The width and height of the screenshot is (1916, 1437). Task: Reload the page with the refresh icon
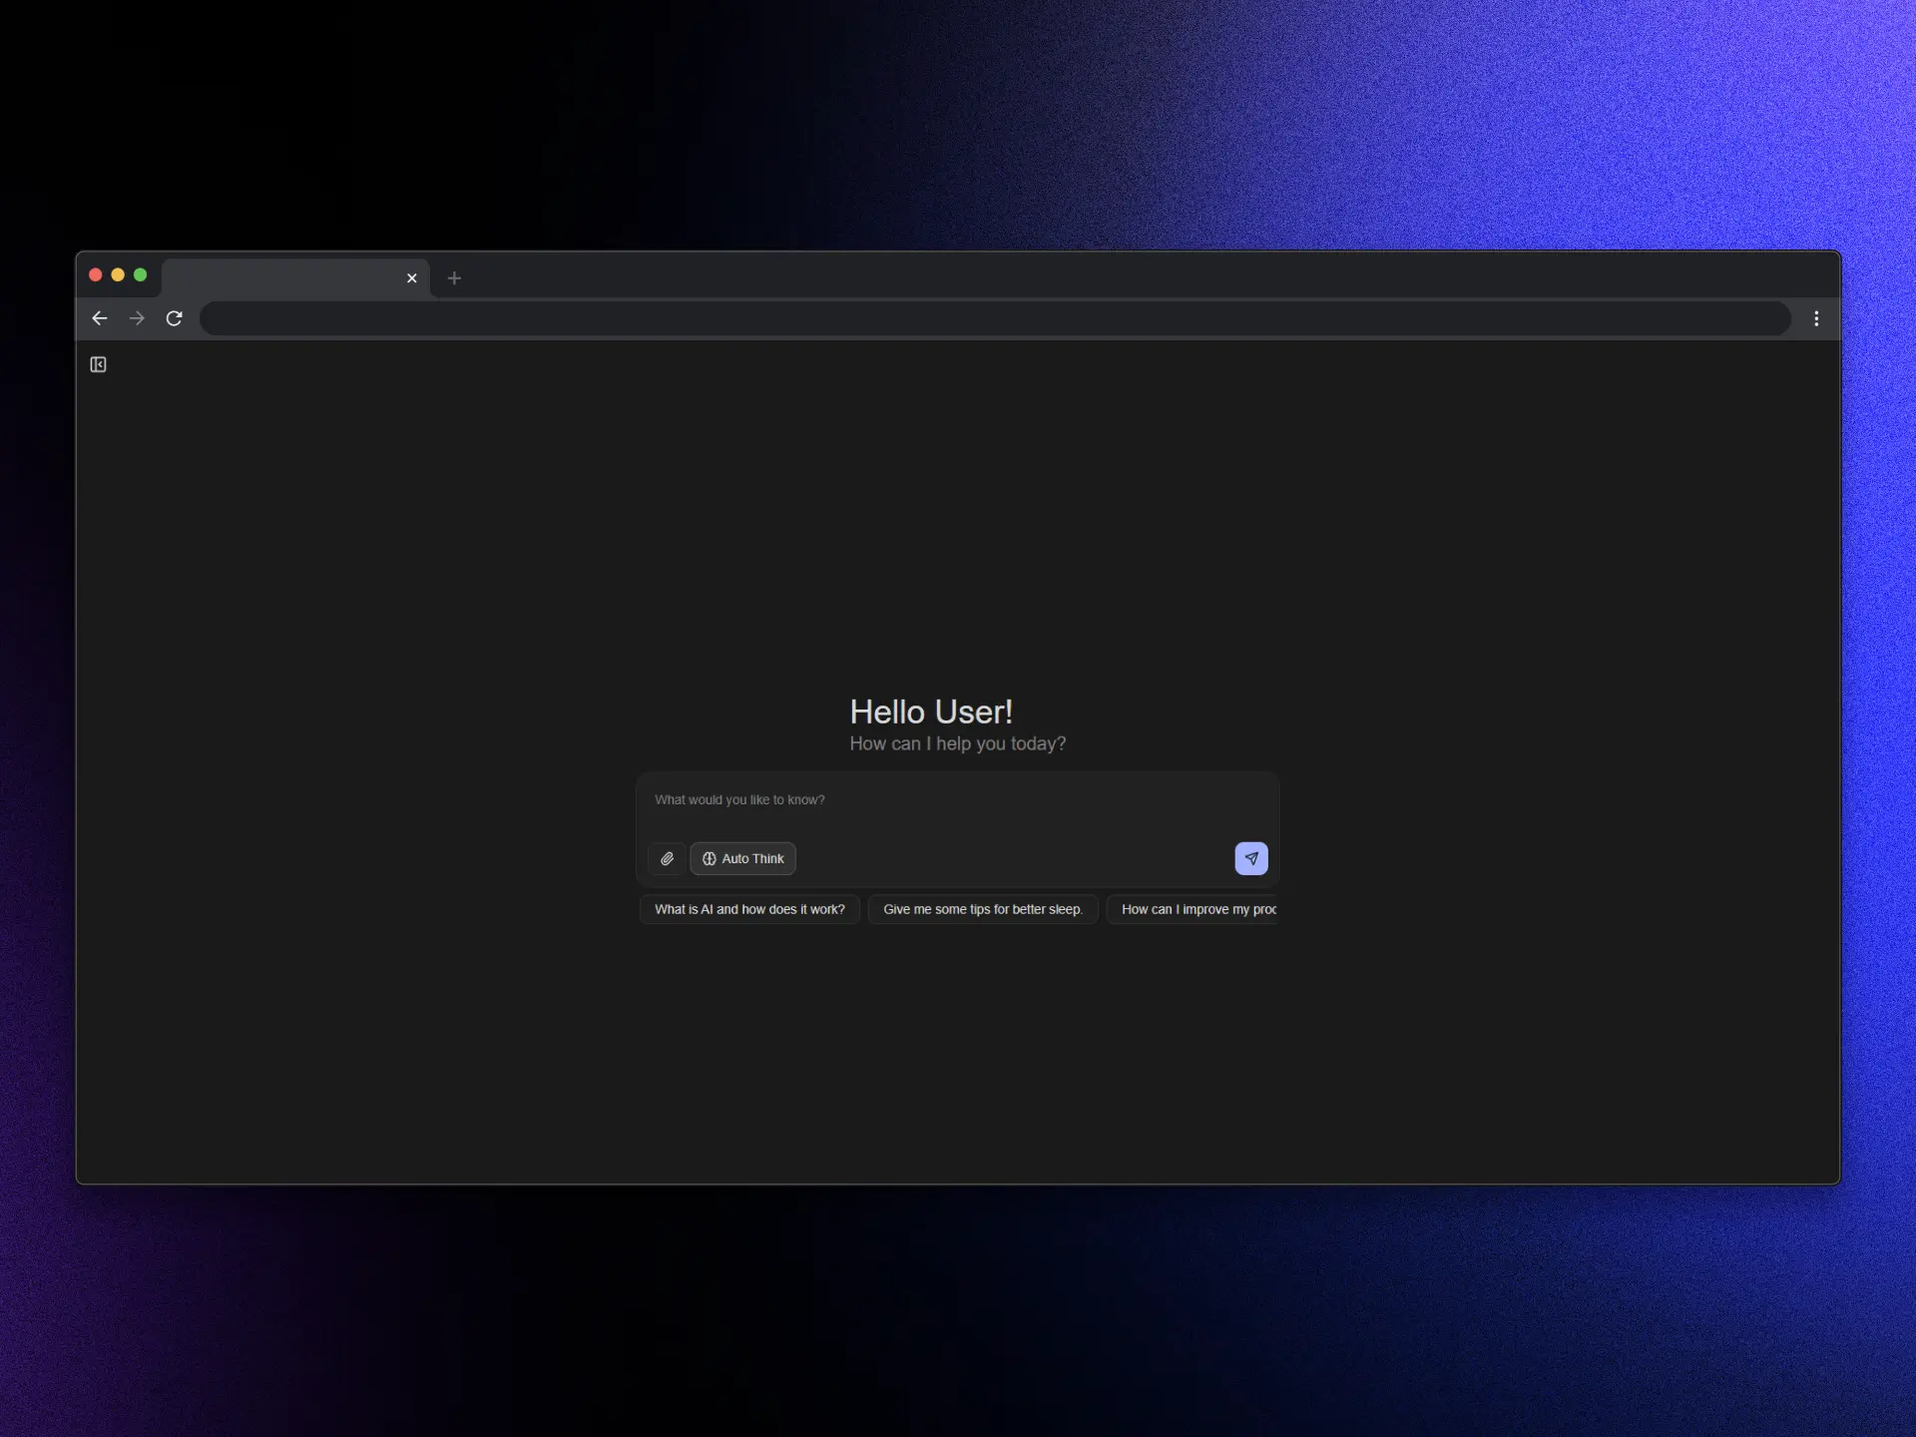(174, 318)
